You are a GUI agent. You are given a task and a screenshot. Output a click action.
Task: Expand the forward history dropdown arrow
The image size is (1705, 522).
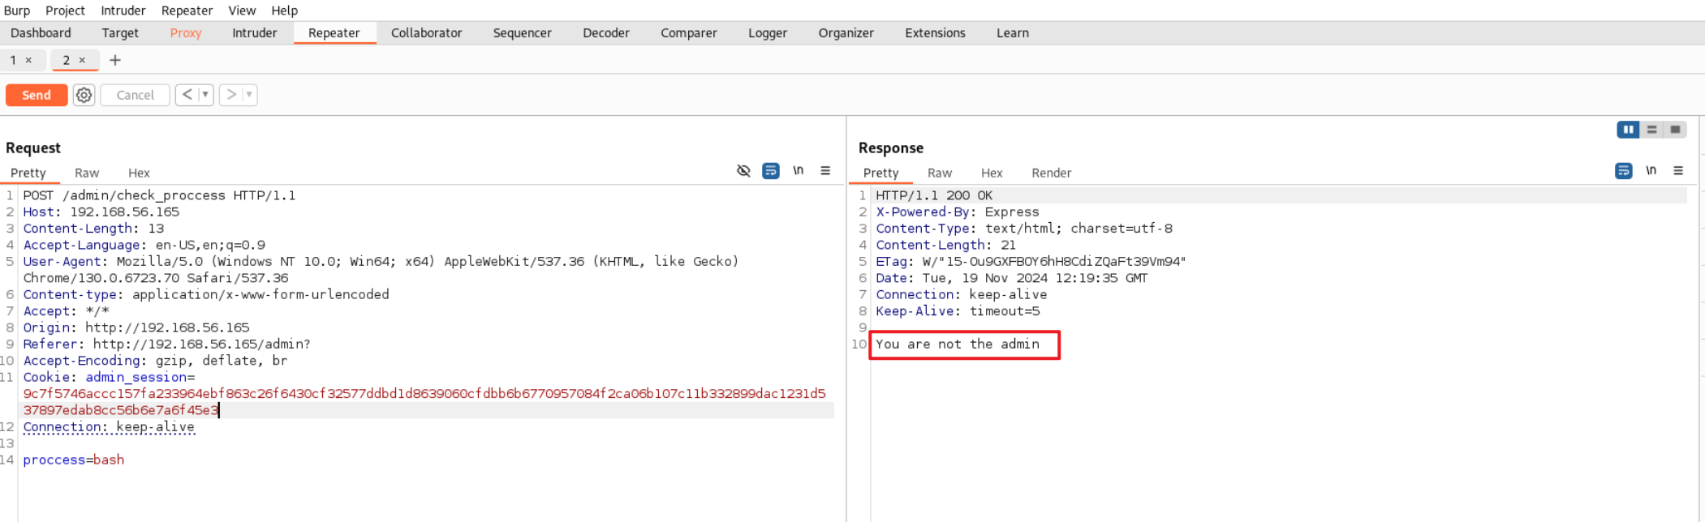(249, 95)
